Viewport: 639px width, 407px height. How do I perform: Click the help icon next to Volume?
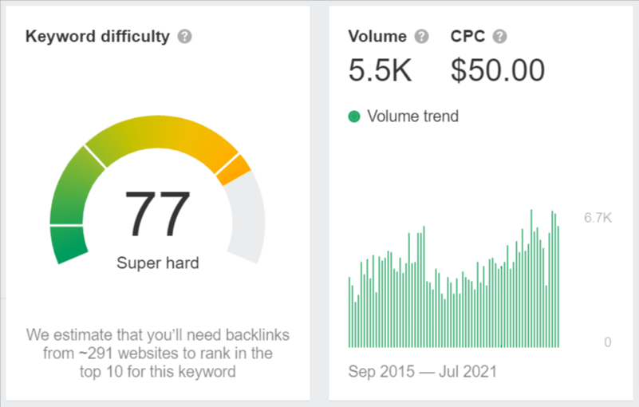421,37
